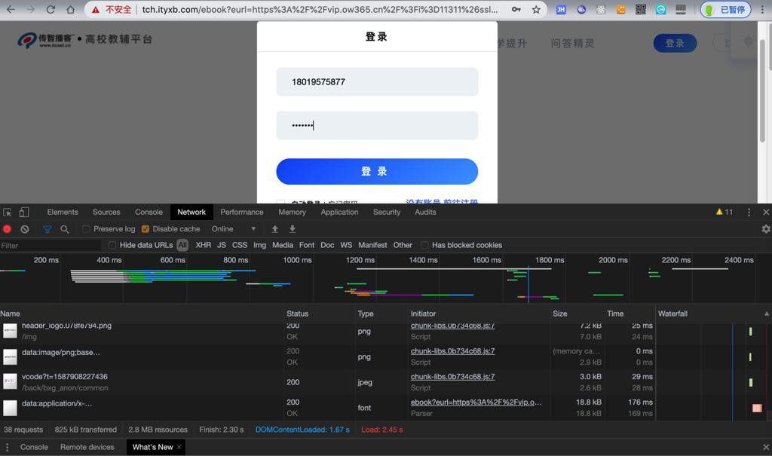
Task: Open the vcode row chunk-libs initiator link
Action: coord(452,377)
